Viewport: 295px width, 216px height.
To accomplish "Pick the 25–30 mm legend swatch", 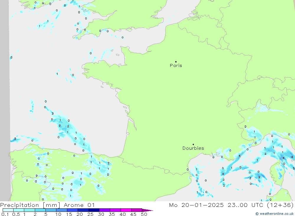I will [x=94, y=210].
